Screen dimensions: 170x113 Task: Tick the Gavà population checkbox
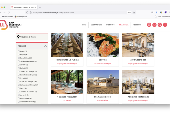19,88
